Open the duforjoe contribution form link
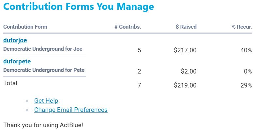256x133 pixels. pos(15,40)
